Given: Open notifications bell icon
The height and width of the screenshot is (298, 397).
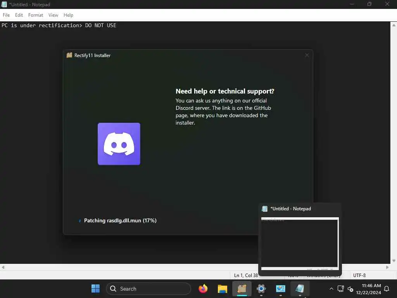Looking at the screenshot, I should pos(387,289).
